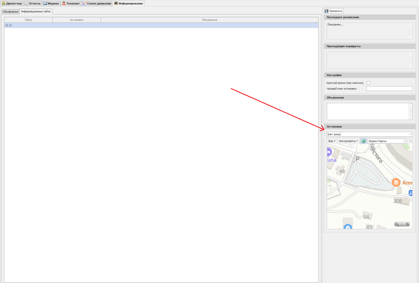419x283 pixels.
Task: Open the Схема движения tab
Action: 97,3
